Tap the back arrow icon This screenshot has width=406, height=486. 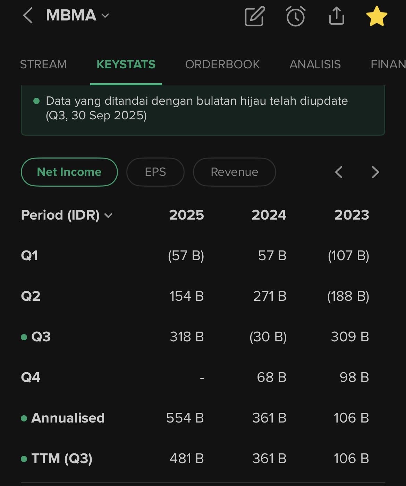pos(28,16)
